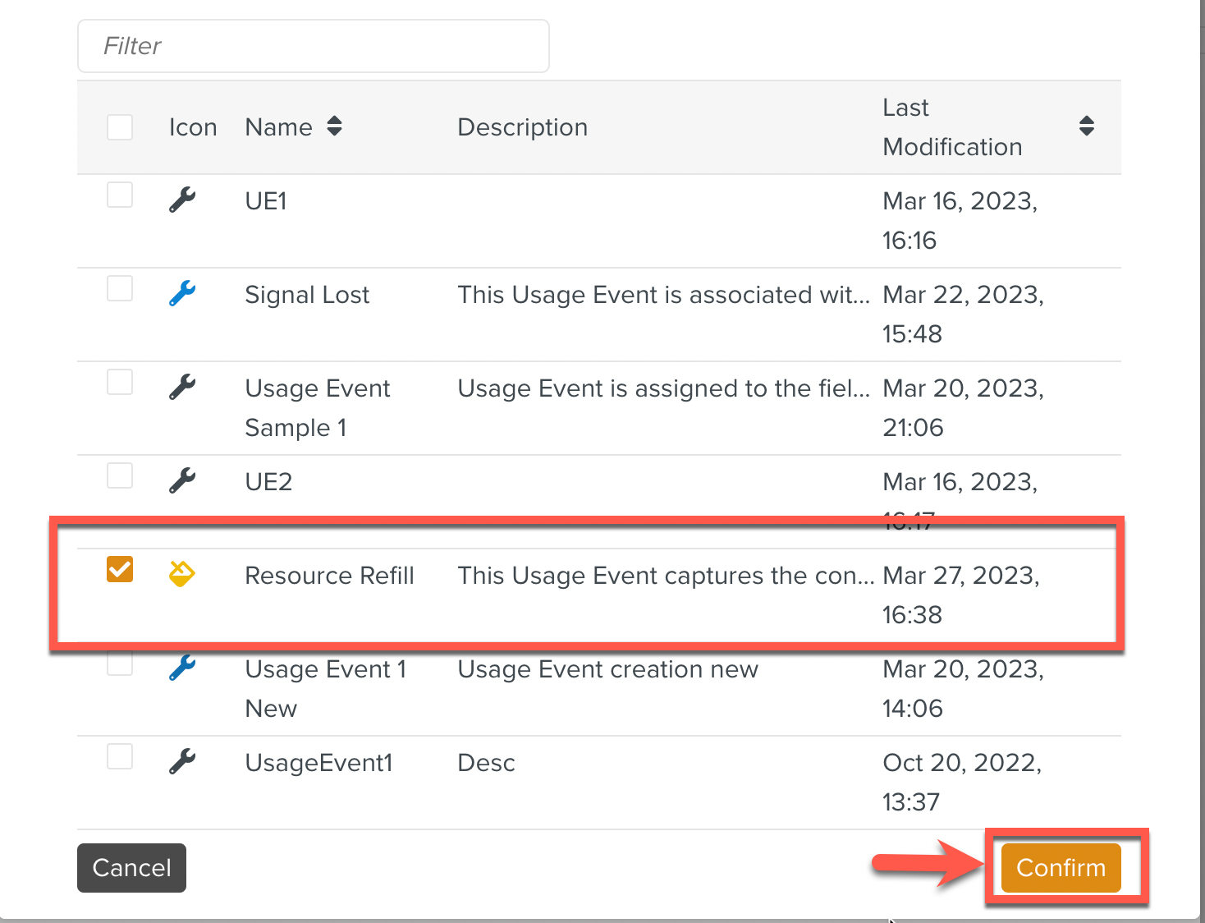Click the Description column header
The height and width of the screenshot is (923, 1205).
(522, 127)
